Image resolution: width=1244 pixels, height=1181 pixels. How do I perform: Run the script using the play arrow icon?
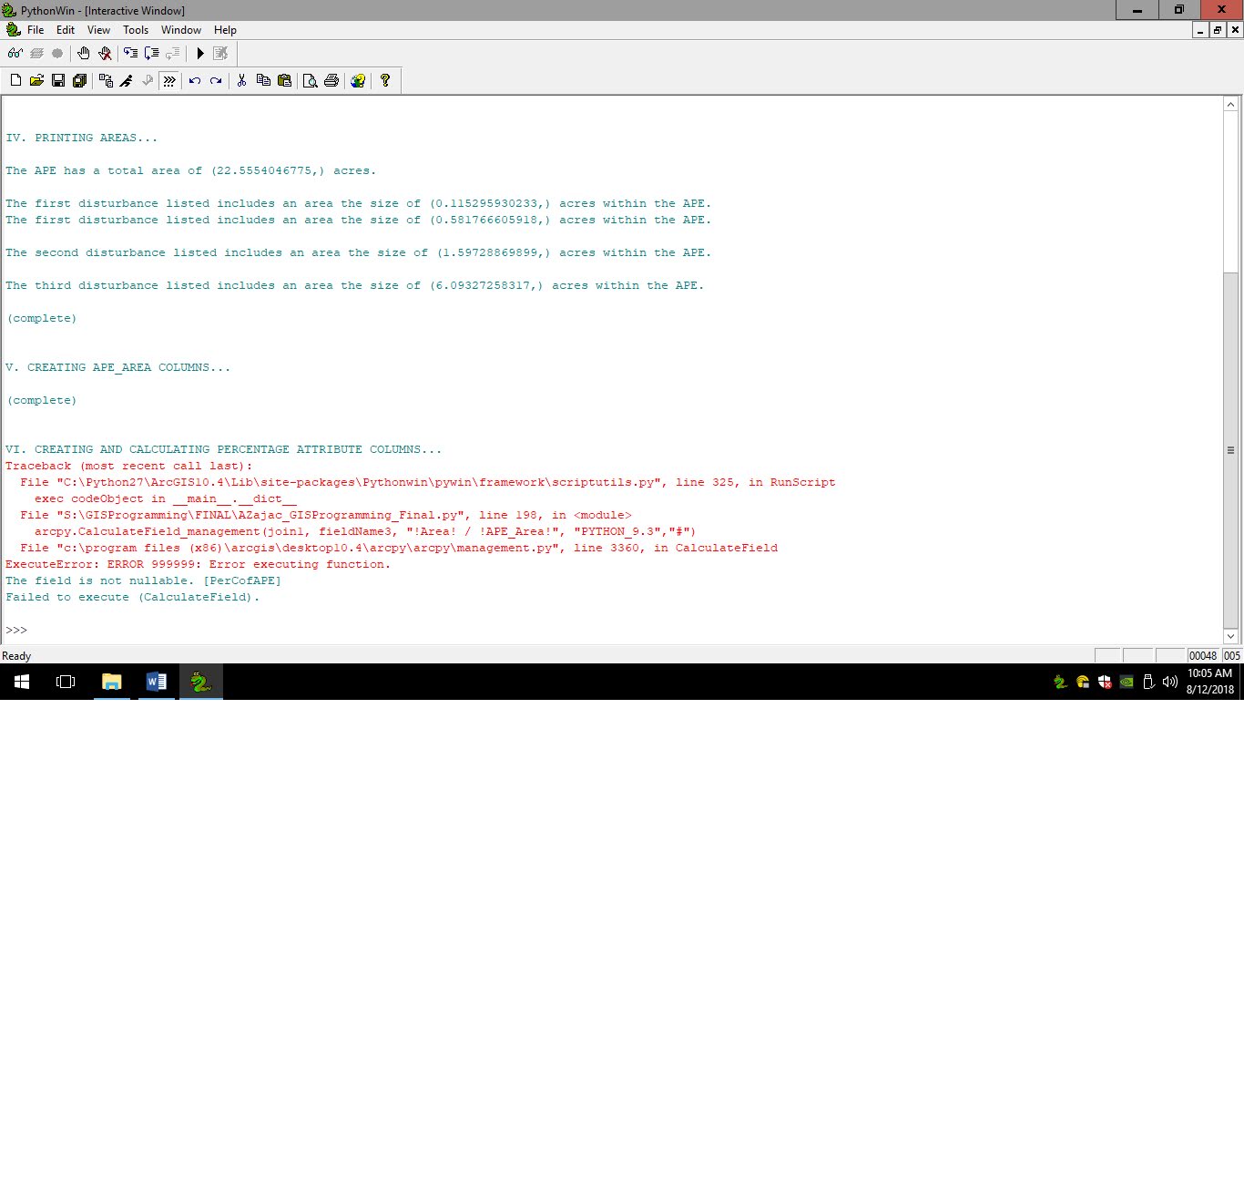pyautogui.click(x=199, y=53)
